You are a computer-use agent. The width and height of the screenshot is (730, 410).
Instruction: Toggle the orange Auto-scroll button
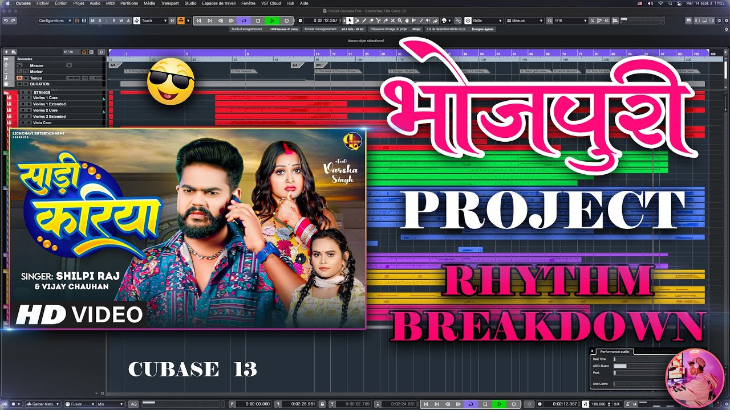coord(181,20)
